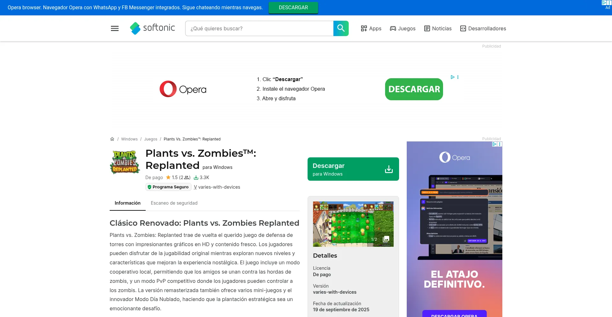Open the hamburger menu icon
The width and height of the screenshot is (612, 317).
(115, 28)
